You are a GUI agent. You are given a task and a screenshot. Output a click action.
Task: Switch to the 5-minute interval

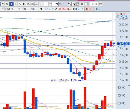tap(20, 4)
